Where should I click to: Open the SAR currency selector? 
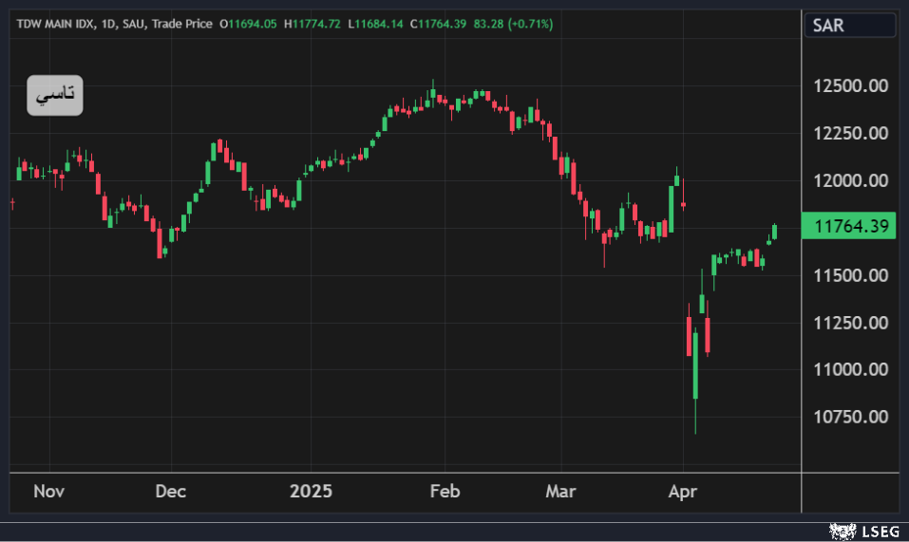(x=850, y=26)
